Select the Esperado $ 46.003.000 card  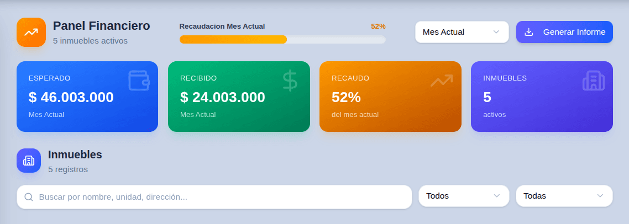click(x=87, y=97)
